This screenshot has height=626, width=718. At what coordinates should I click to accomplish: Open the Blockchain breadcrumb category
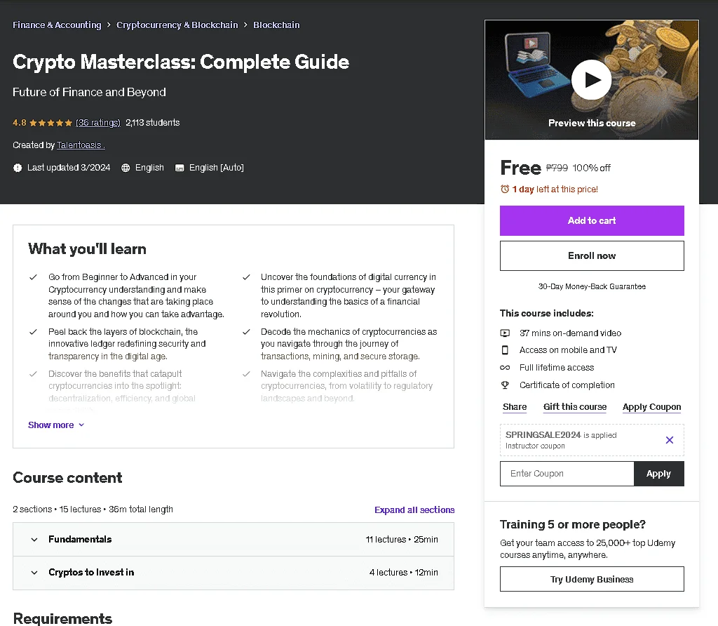276,25
